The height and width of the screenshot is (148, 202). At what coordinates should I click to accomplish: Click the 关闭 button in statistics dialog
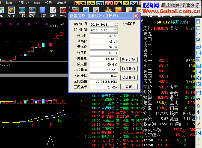pos(129,87)
